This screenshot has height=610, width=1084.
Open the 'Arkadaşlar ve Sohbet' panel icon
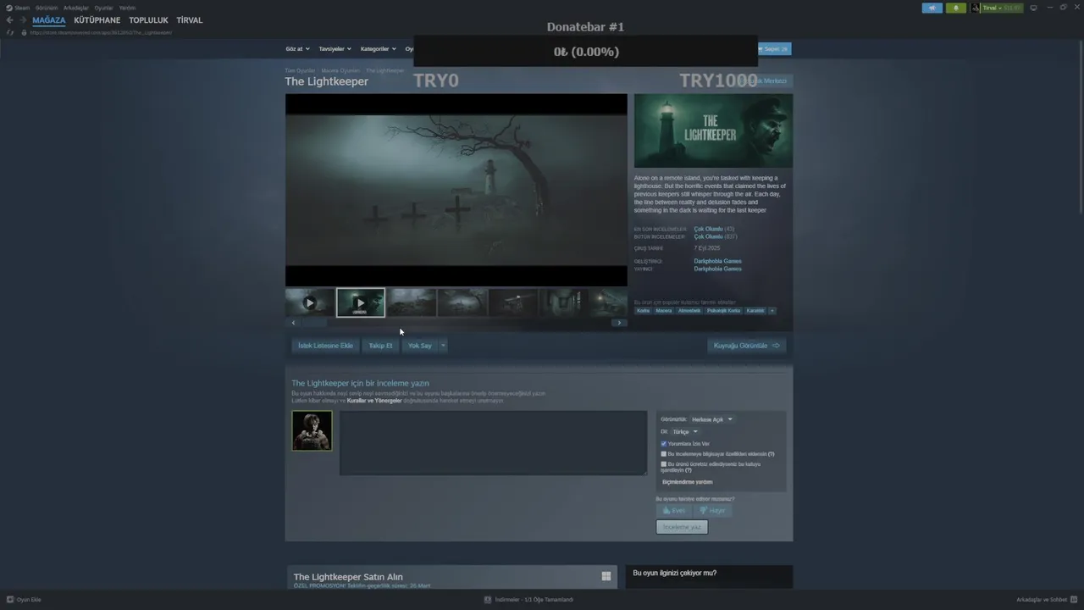click(x=1074, y=599)
